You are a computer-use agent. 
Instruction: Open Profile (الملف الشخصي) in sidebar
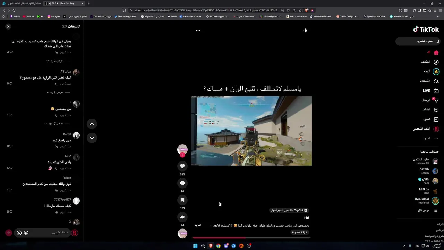click(426, 129)
